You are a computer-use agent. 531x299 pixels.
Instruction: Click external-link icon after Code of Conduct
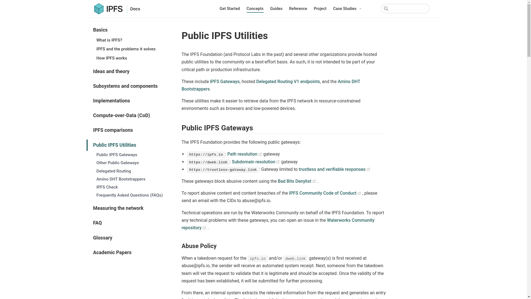click(x=359, y=194)
